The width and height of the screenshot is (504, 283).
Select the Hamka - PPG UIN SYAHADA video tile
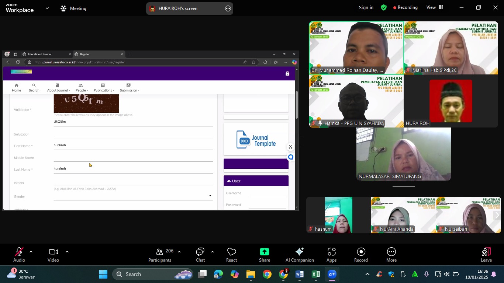tap(356, 101)
